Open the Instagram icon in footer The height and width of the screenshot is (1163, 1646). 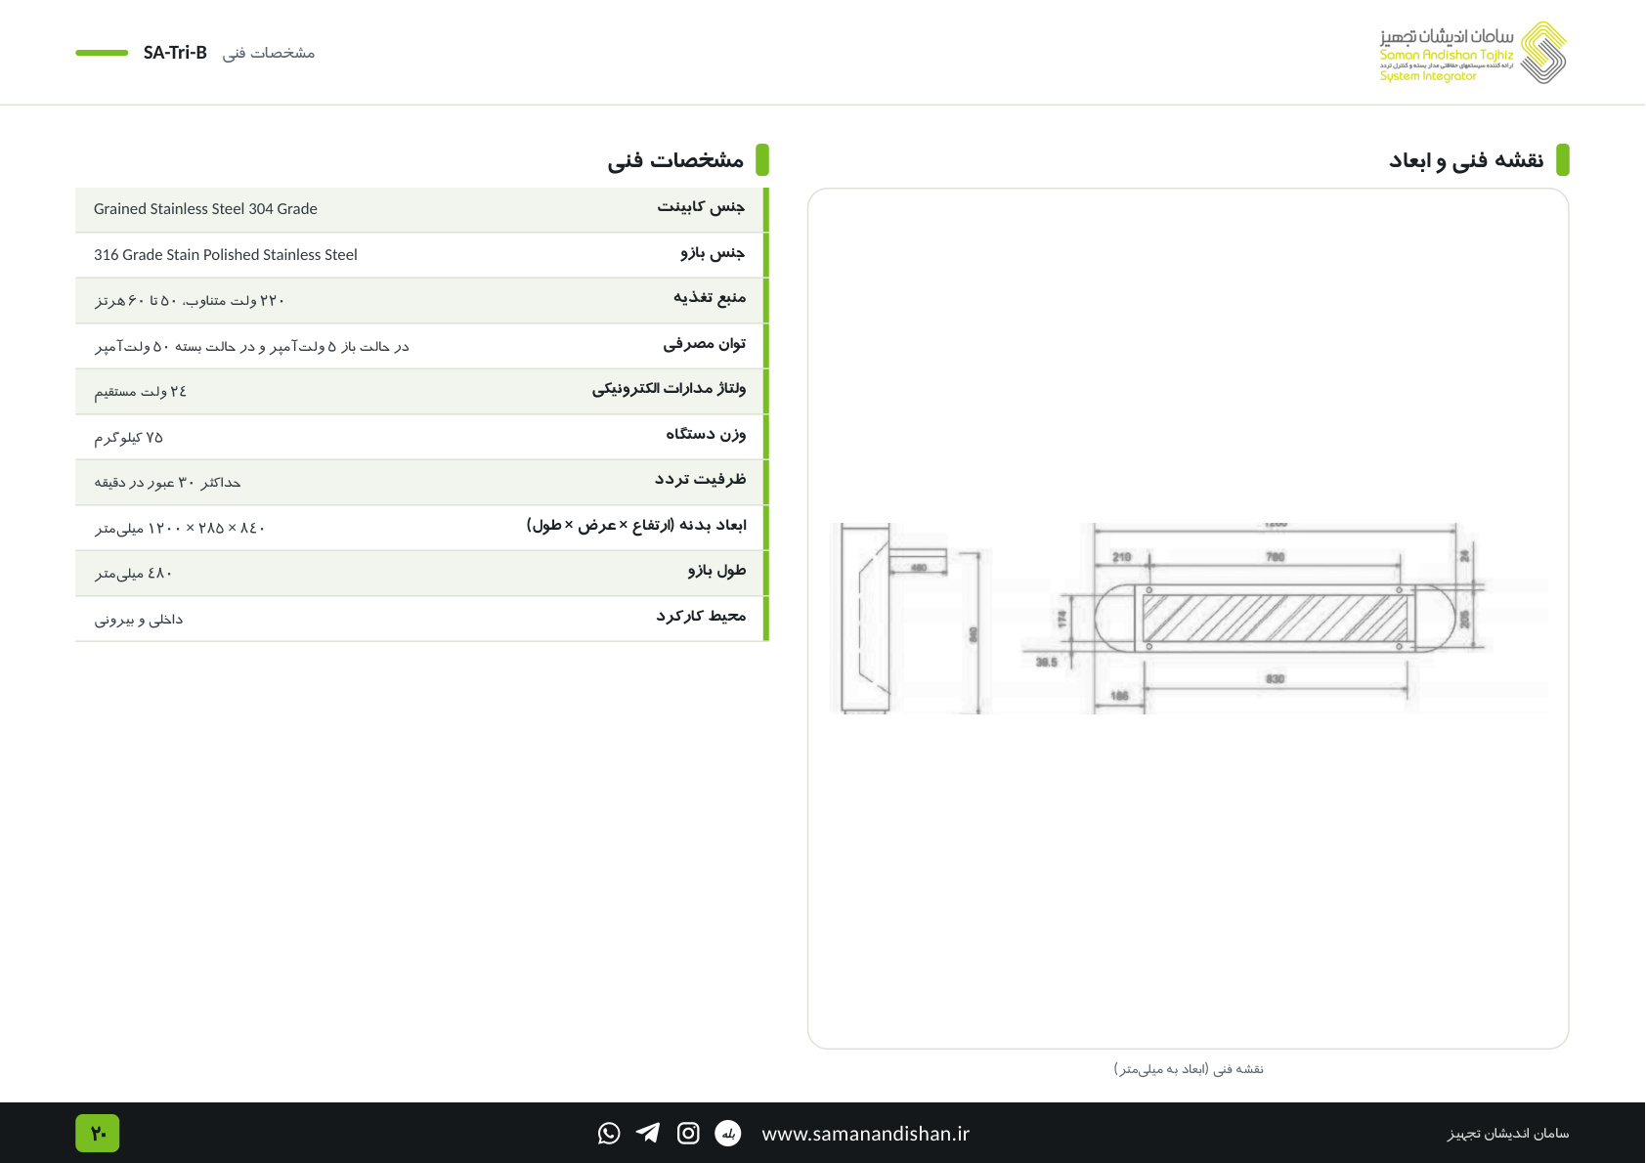tap(688, 1133)
